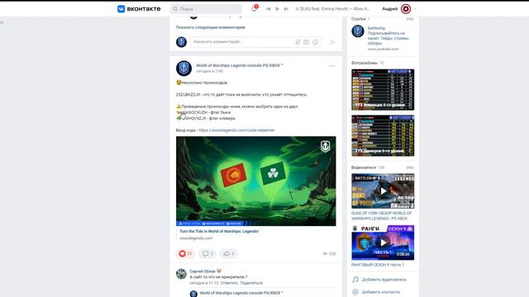529x297 pixels.
Task: Play the current audio track
Action: pyautogui.click(x=278, y=9)
